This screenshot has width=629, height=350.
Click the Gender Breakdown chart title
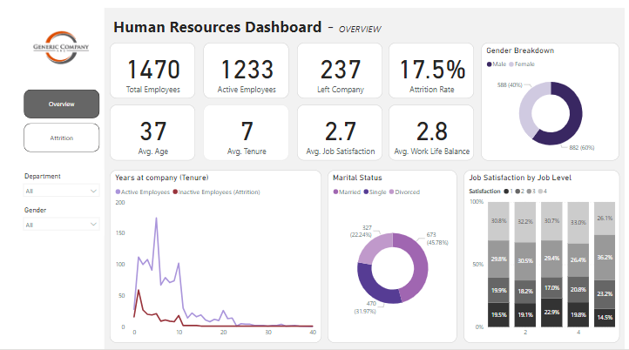tap(520, 50)
